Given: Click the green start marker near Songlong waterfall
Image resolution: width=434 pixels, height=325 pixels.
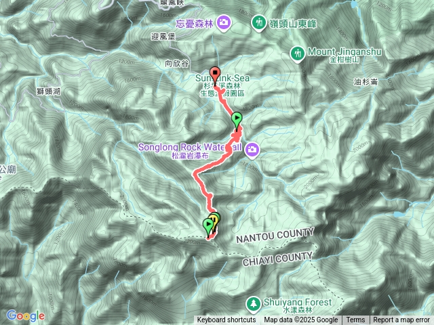Looking at the screenshot, I should click(x=237, y=121).
